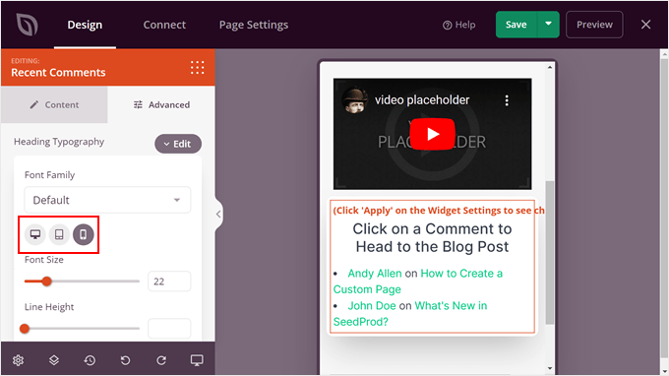The height and width of the screenshot is (376, 669).
Task: Open the blocks grid dots icon
Action: pyautogui.click(x=197, y=68)
